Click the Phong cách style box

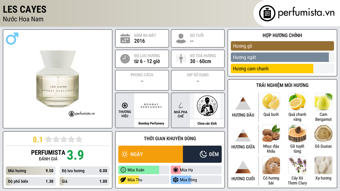click(x=142, y=80)
